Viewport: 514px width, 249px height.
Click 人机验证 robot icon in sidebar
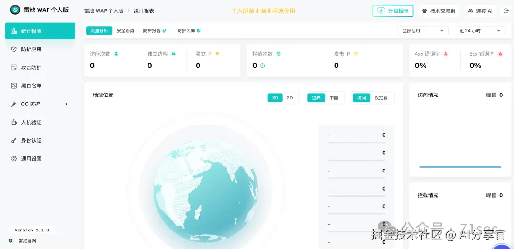pos(14,123)
